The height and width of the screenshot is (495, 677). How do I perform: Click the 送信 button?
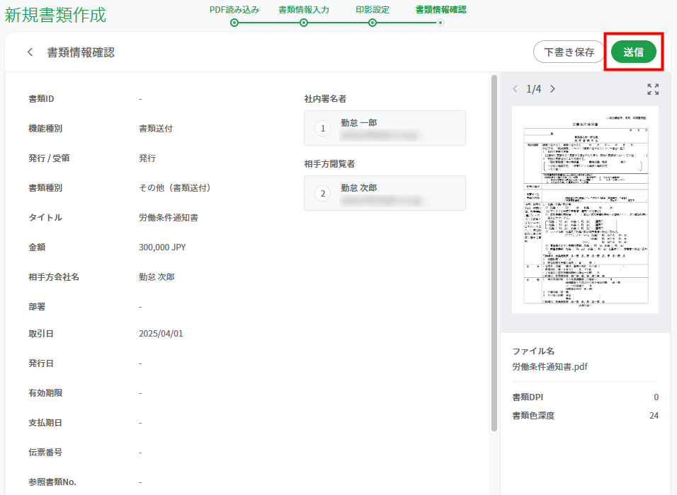pos(634,52)
